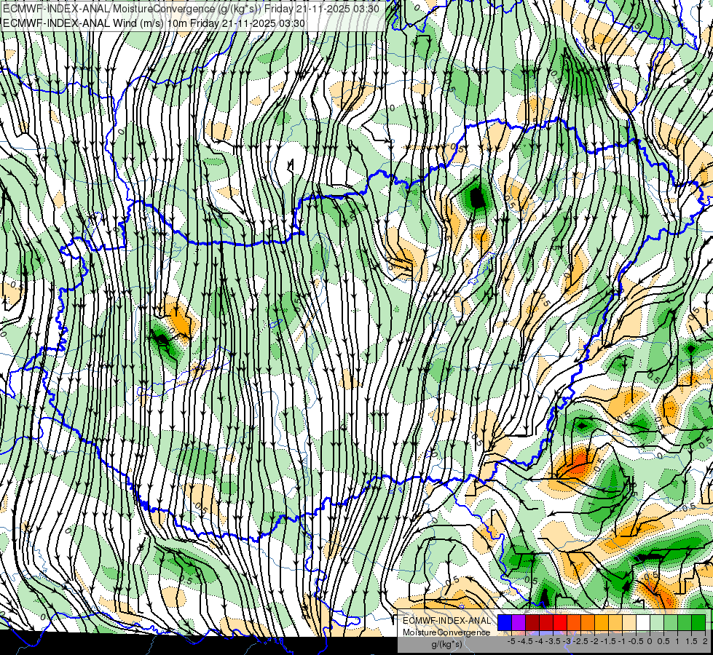The height and width of the screenshot is (655, 713).
Task: Click the orange swatch between -2.5 and -2
Action: pyautogui.click(x=588, y=623)
